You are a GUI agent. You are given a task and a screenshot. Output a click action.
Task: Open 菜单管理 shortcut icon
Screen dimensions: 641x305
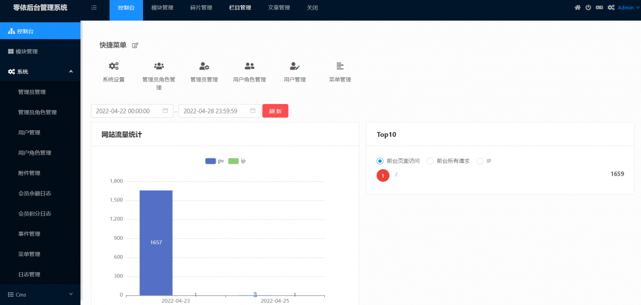(x=340, y=66)
